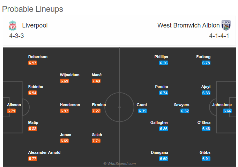
Task: Select Wijnaldum player label
Action: 70,75
